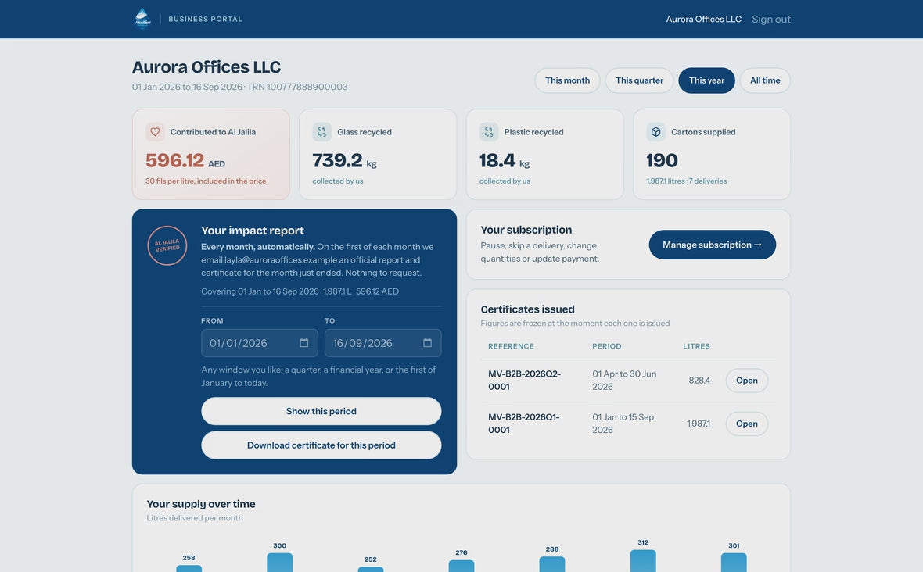
Task: Click the heart icon on Al Jalila card
Action: (155, 132)
